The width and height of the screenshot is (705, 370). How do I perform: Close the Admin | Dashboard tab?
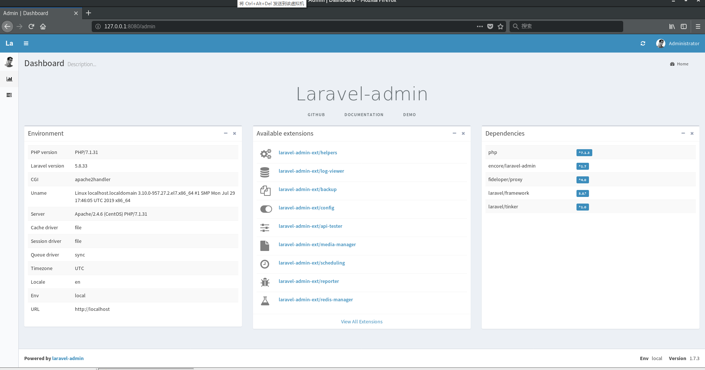76,13
